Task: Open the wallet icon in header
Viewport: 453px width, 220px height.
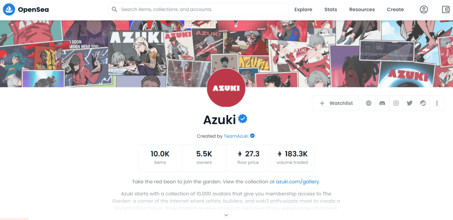Action: click(446, 10)
